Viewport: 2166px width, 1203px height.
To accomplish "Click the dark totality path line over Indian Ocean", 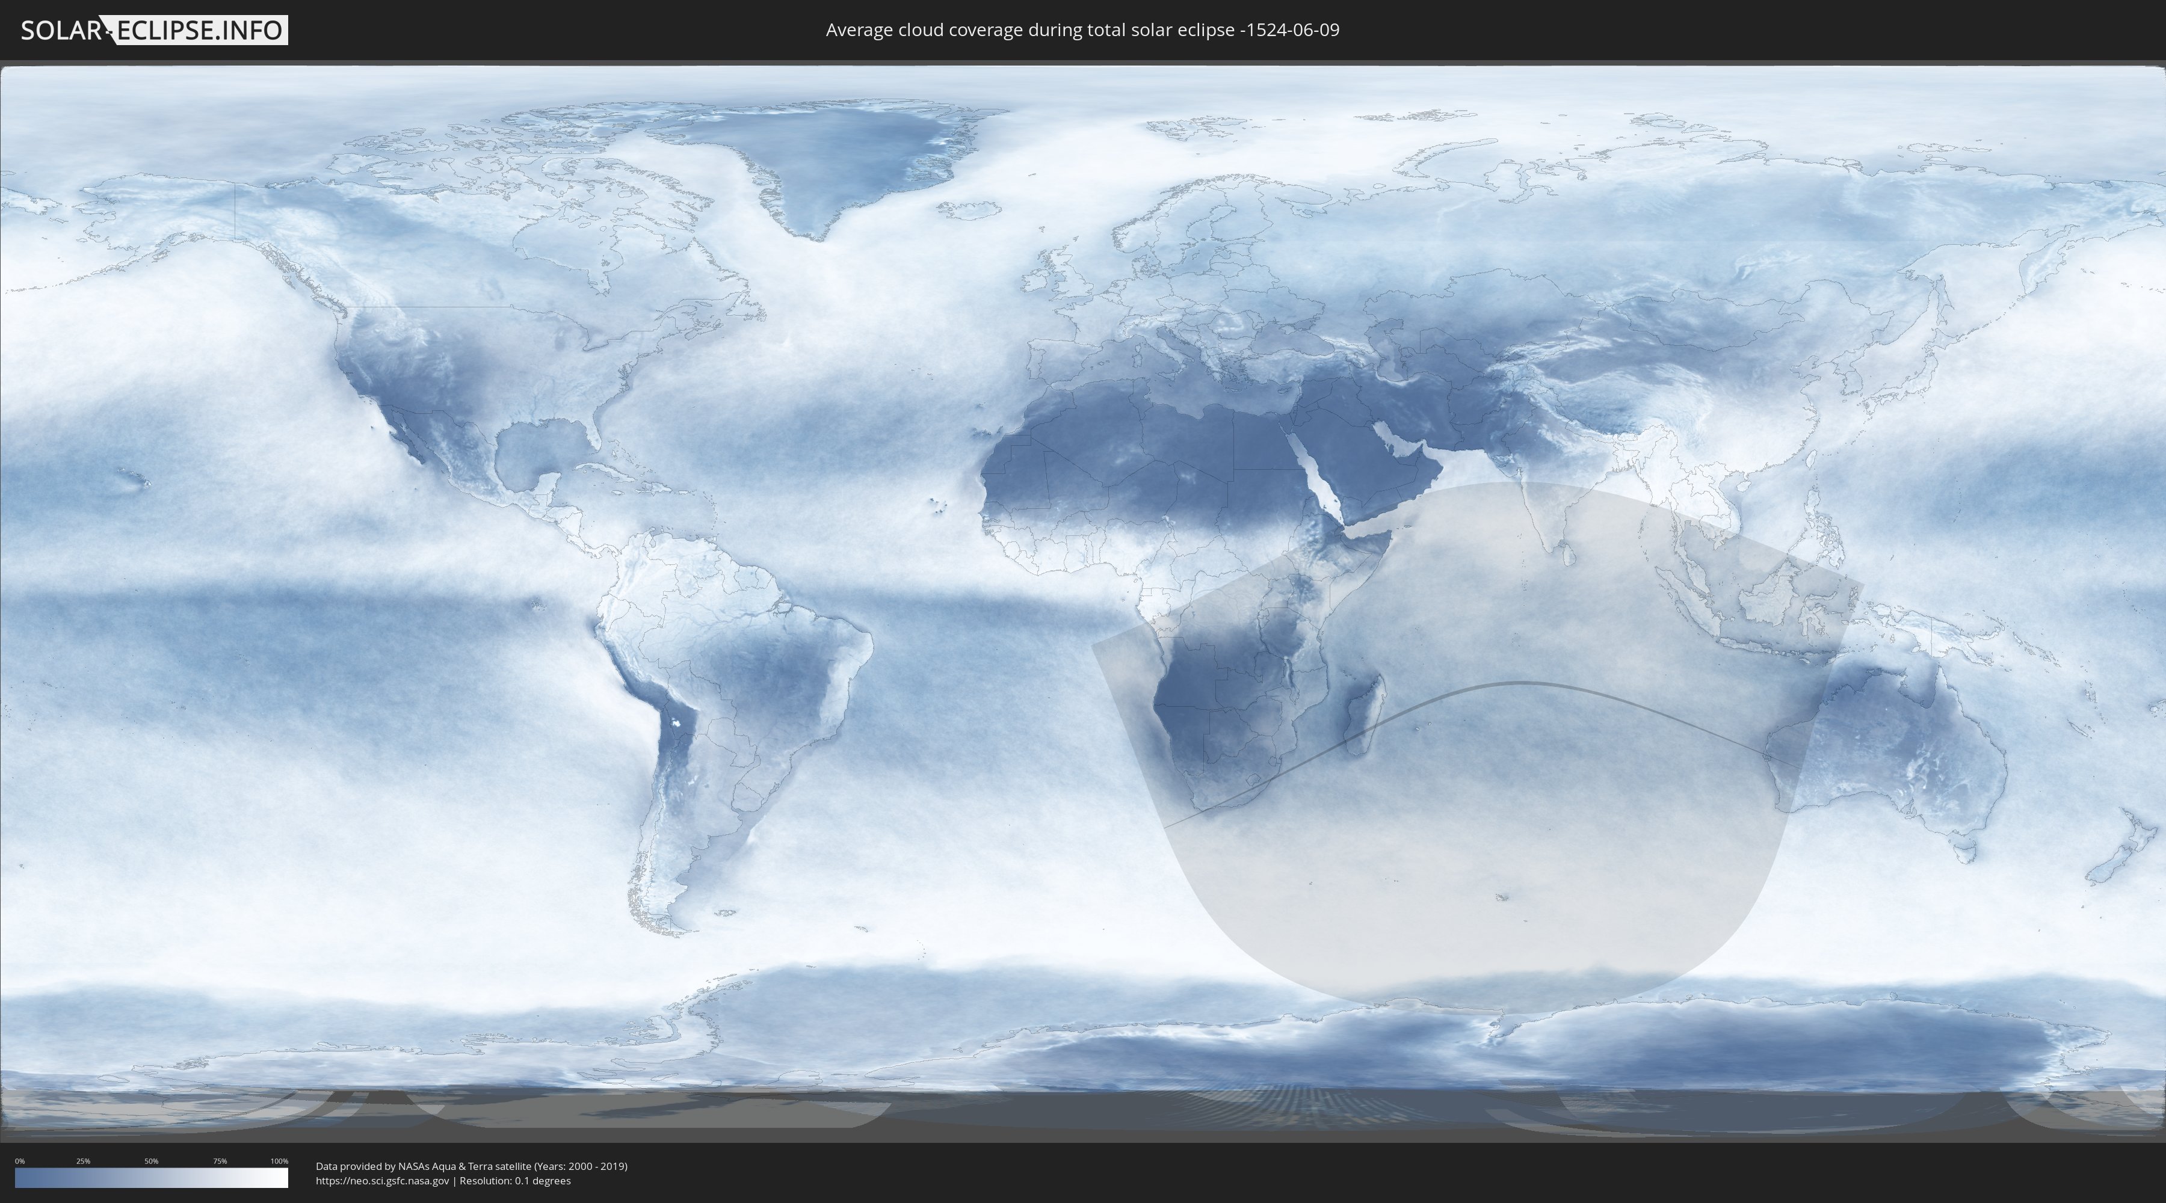I will 1522,683.
